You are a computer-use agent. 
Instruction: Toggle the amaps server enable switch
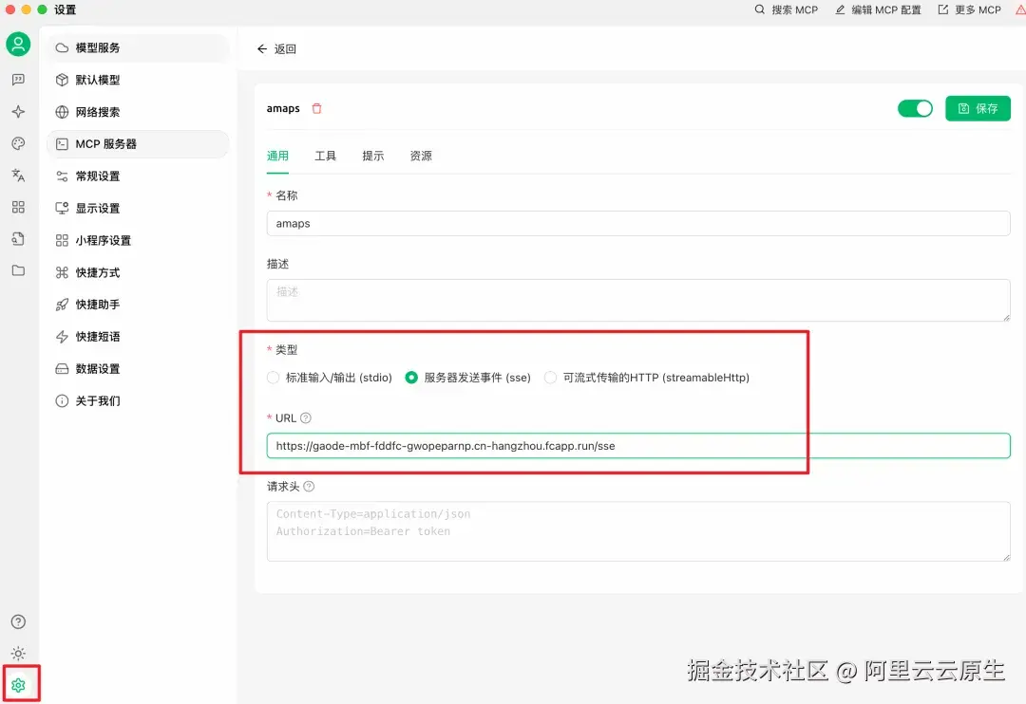point(915,108)
